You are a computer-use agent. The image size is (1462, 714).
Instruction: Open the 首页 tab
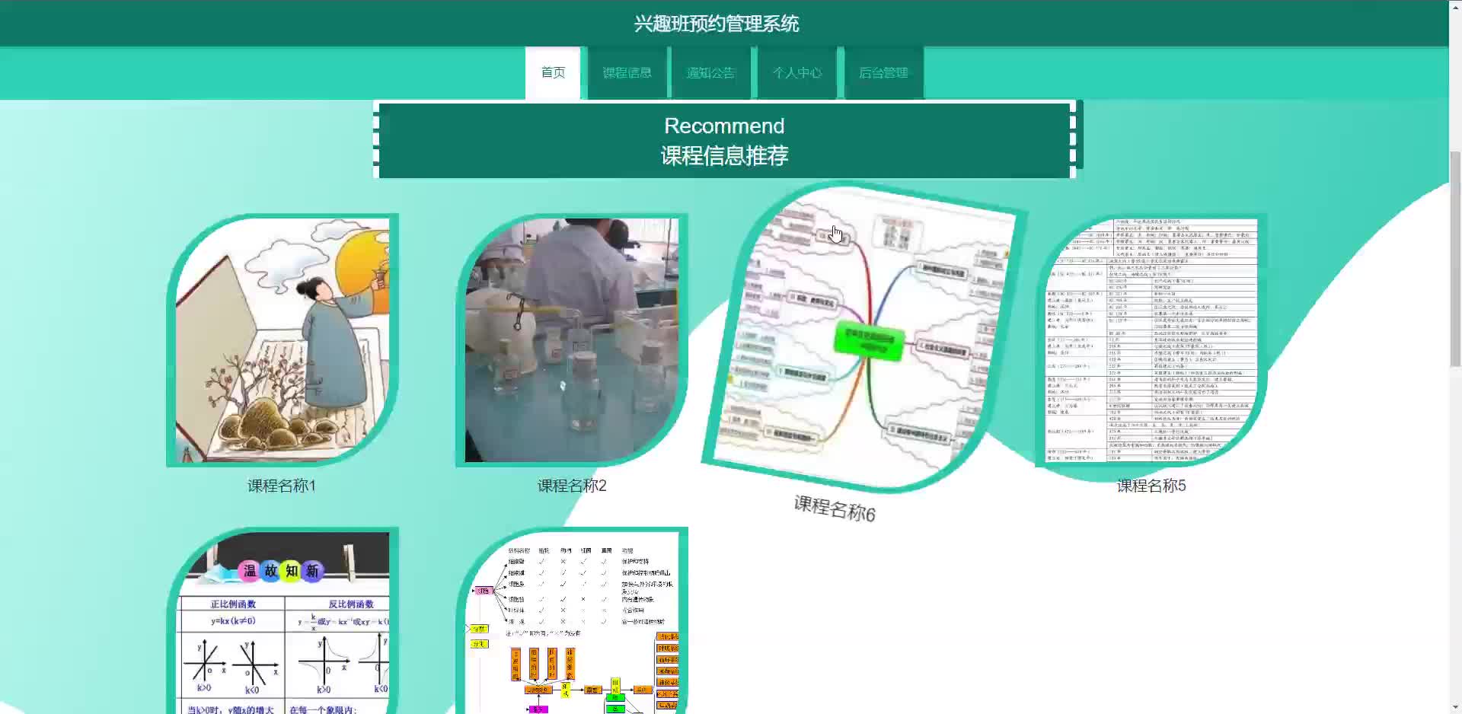[x=553, y=73]
